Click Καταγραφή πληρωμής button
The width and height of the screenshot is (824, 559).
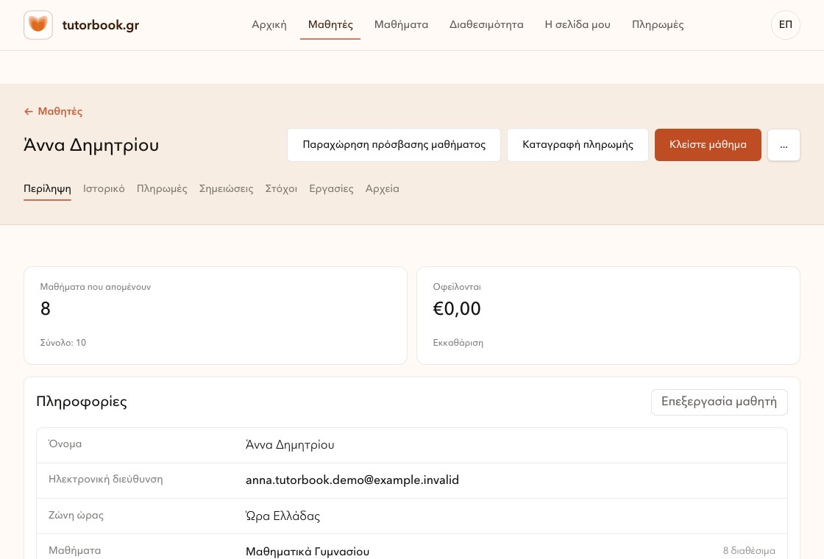(x=578, y=145)
